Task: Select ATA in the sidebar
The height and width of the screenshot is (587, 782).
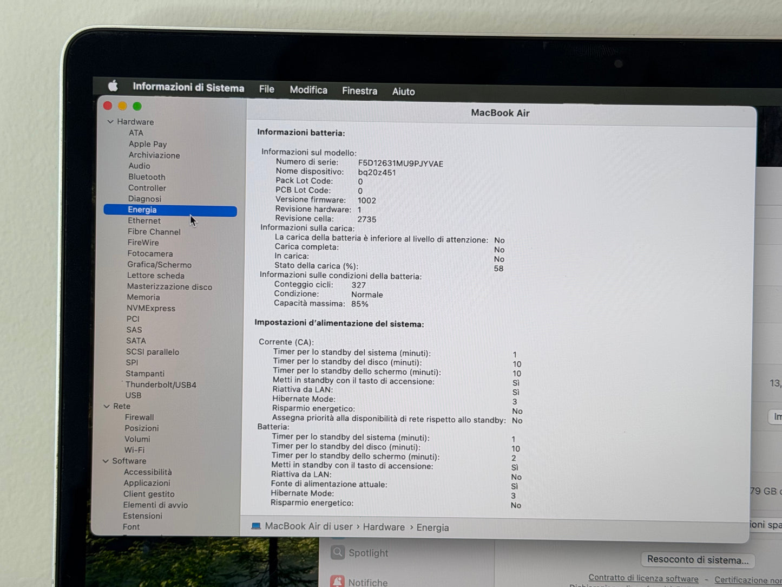Action: click(x=136, y=133)
